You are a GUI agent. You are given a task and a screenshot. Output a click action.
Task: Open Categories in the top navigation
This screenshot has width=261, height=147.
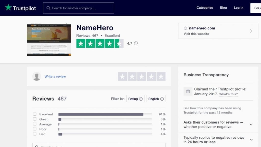point(205,8)
